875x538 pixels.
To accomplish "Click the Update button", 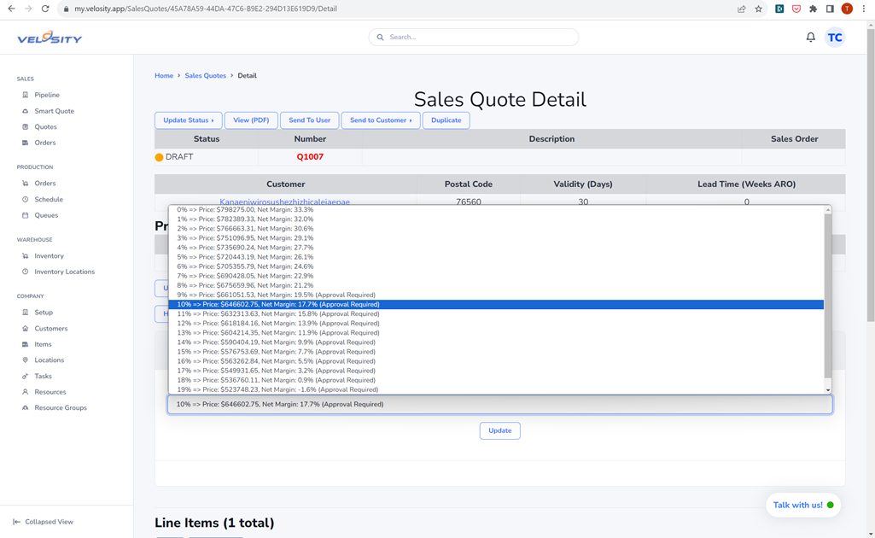I will point(499,430).
